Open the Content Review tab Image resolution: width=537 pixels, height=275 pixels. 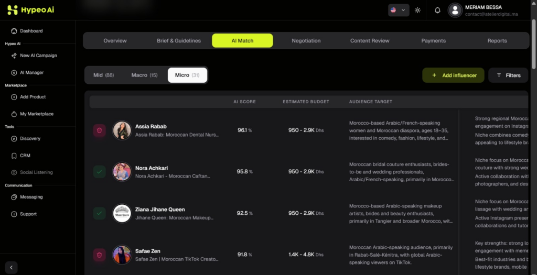pos(370,41)
